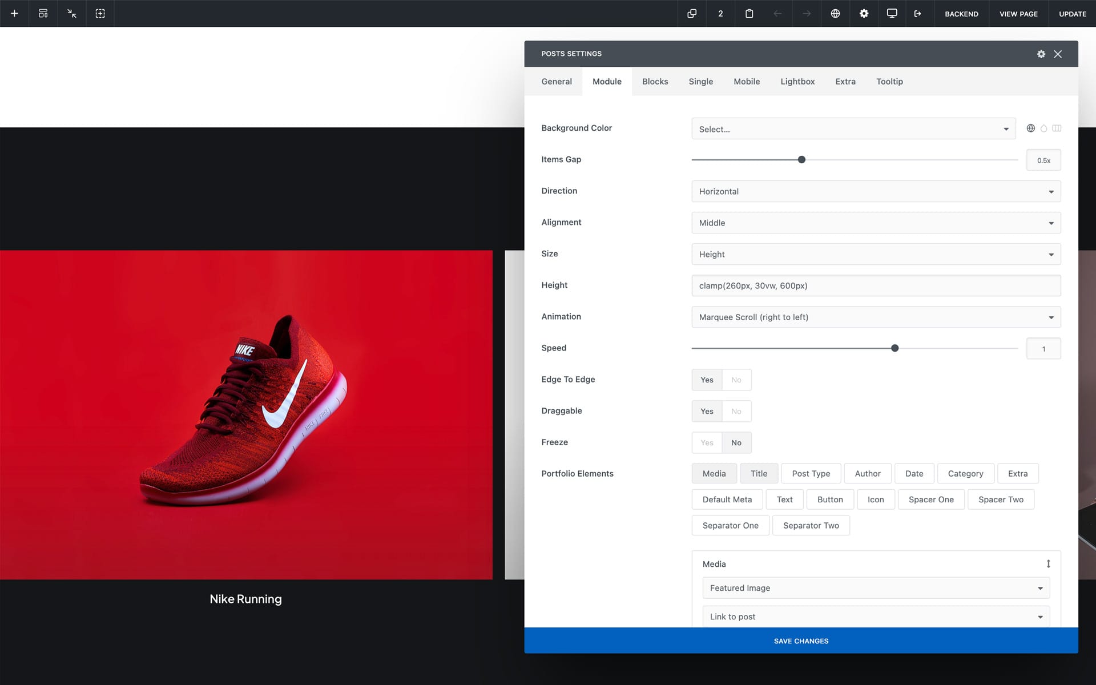Image resolution: width=1096 pixels, height=685 pixels.
Task: Click the clipboard paste icon in toolbar
Action: point(749,13)
